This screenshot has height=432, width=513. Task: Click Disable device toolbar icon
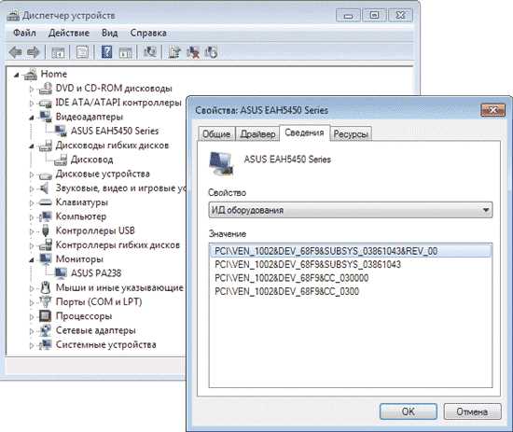(211, 52)
